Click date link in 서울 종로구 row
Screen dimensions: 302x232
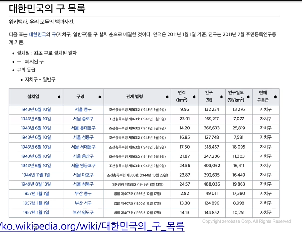[36, 119]
